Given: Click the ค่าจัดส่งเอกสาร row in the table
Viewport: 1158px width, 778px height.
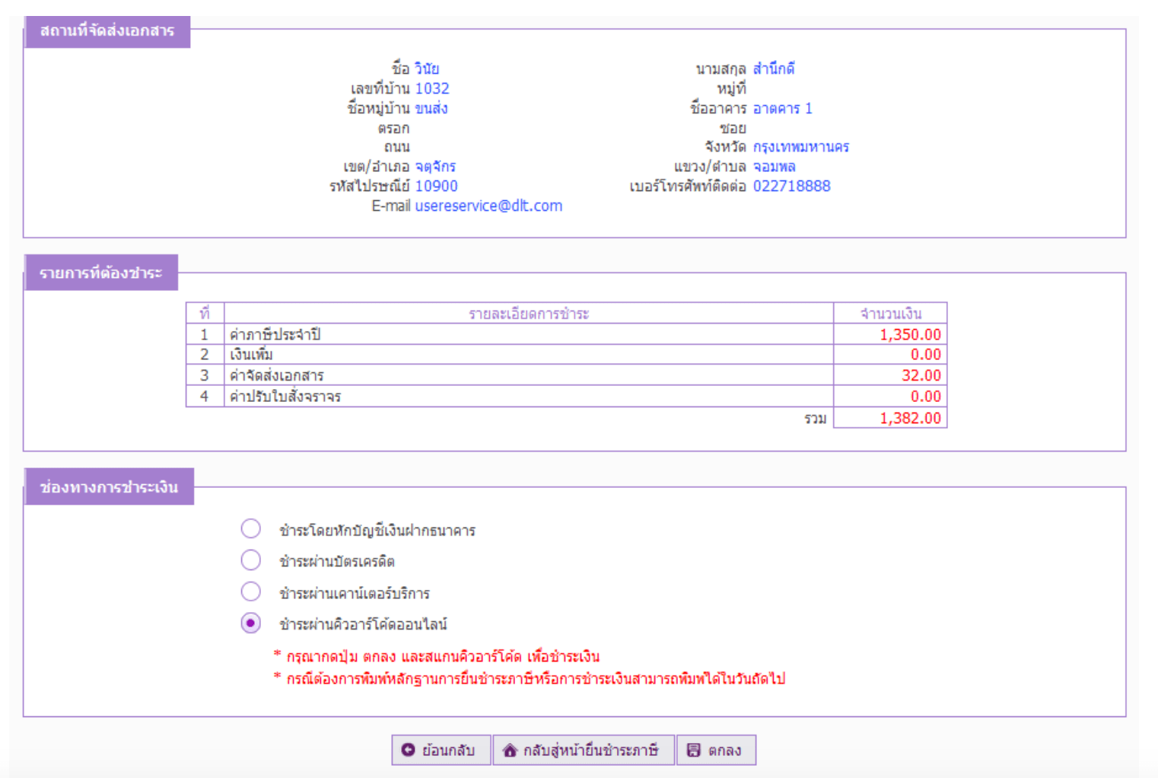Looking at the screenshot, I should 277,376.
